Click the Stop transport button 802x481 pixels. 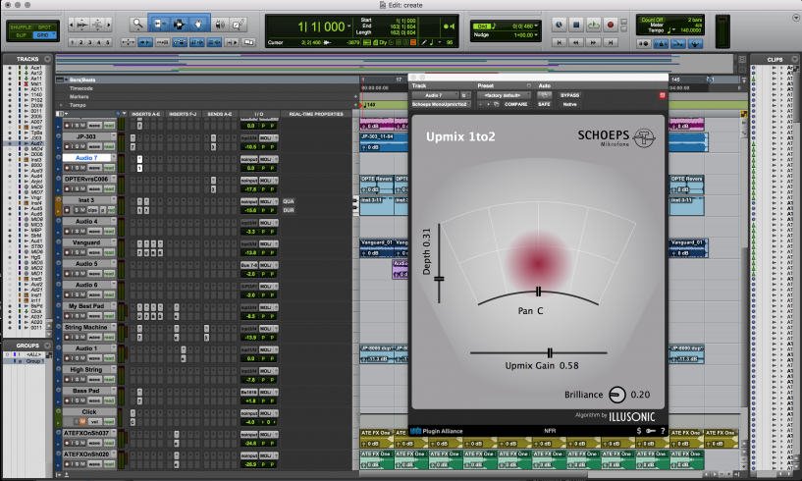click(576, 25)
